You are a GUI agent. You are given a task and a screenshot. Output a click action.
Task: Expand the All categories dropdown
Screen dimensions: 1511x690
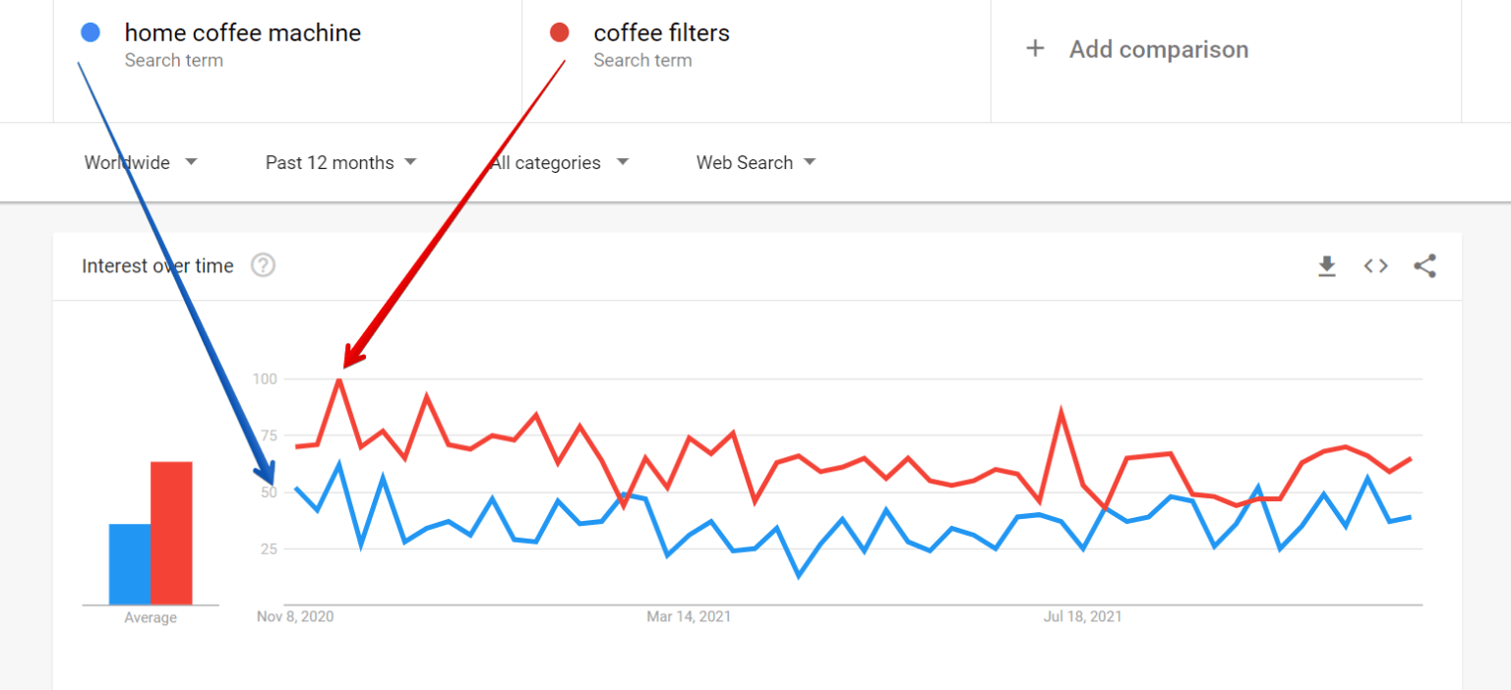(x=559, y=162)
